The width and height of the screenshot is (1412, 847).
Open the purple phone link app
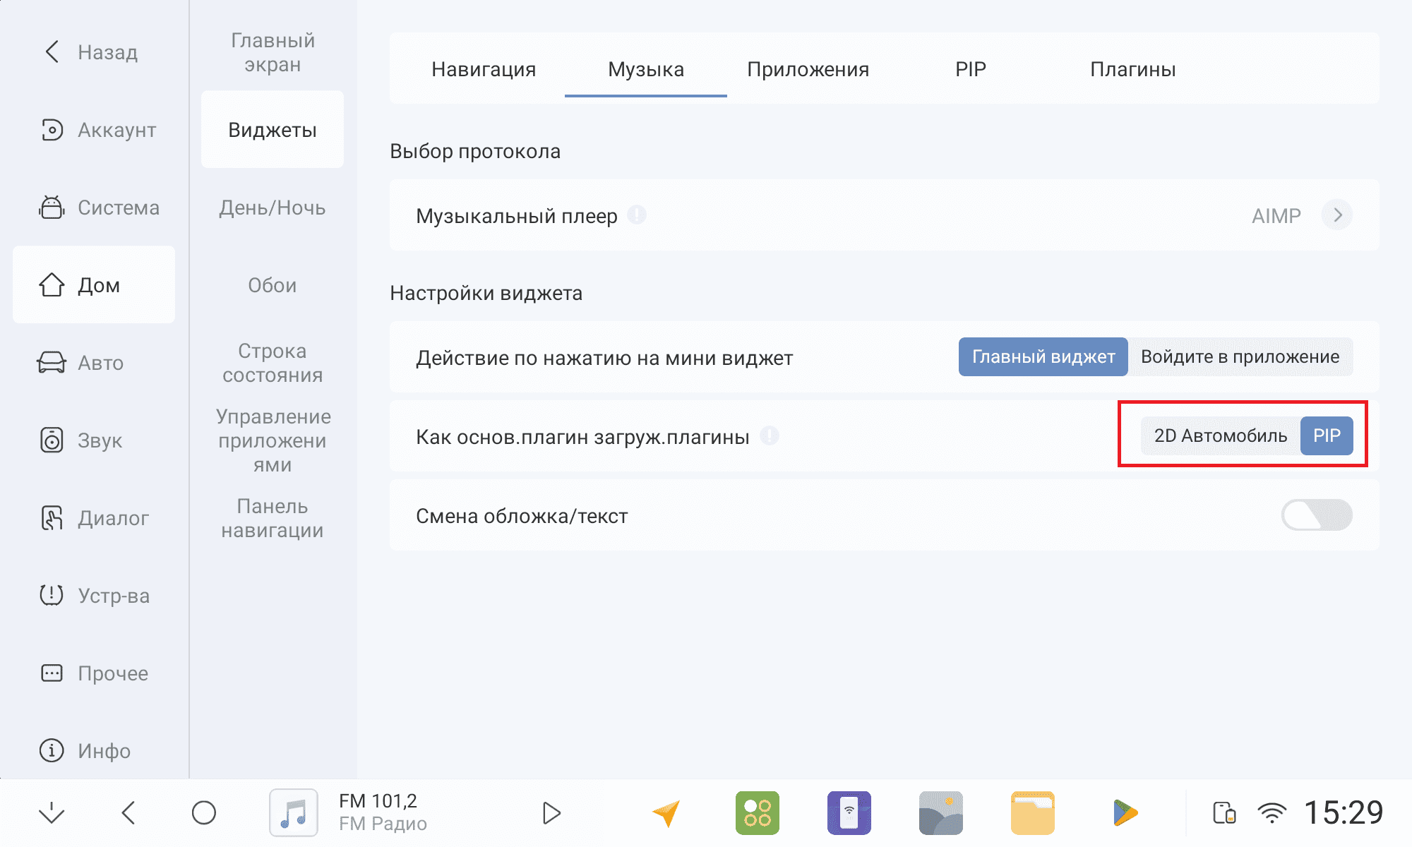tap(849, 813)
